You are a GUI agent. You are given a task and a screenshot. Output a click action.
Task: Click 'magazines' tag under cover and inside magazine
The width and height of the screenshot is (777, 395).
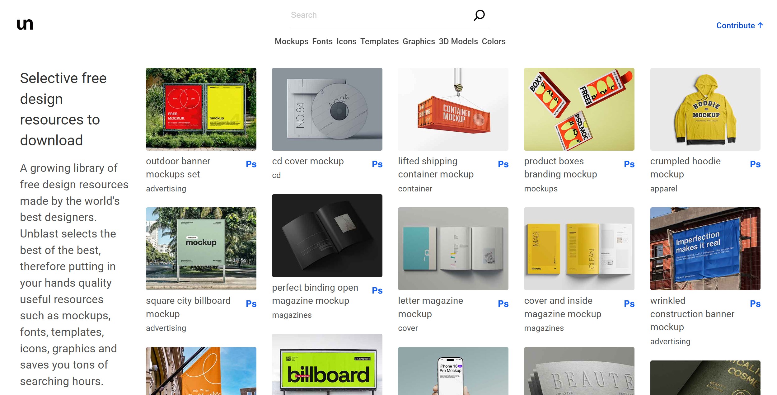tap(544, 328)
